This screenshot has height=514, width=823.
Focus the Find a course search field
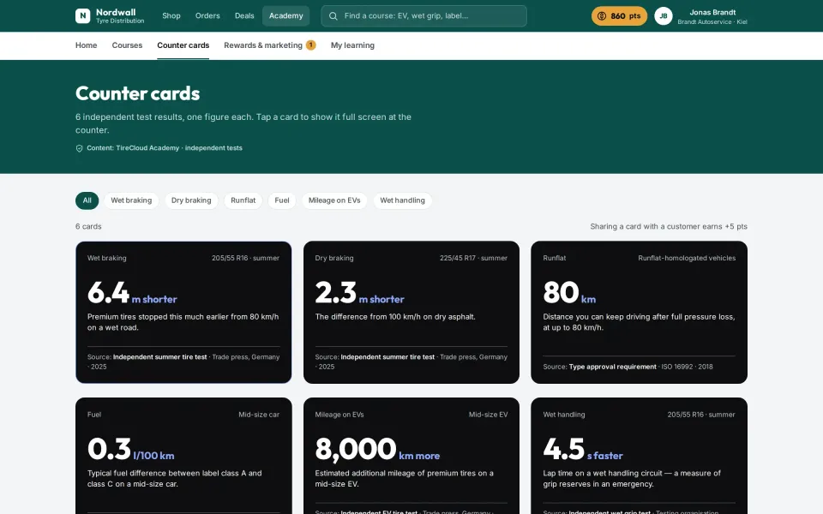click(424, 15)
